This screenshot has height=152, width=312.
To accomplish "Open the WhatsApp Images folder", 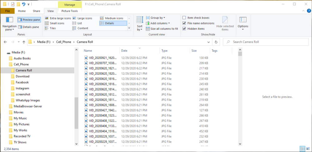I will pyautogui.click(x=28, y=100).
